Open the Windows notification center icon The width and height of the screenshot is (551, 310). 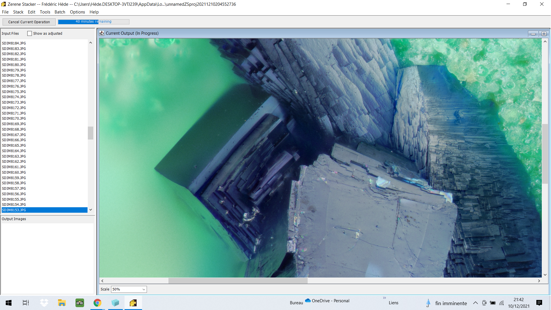pos(539,303)
